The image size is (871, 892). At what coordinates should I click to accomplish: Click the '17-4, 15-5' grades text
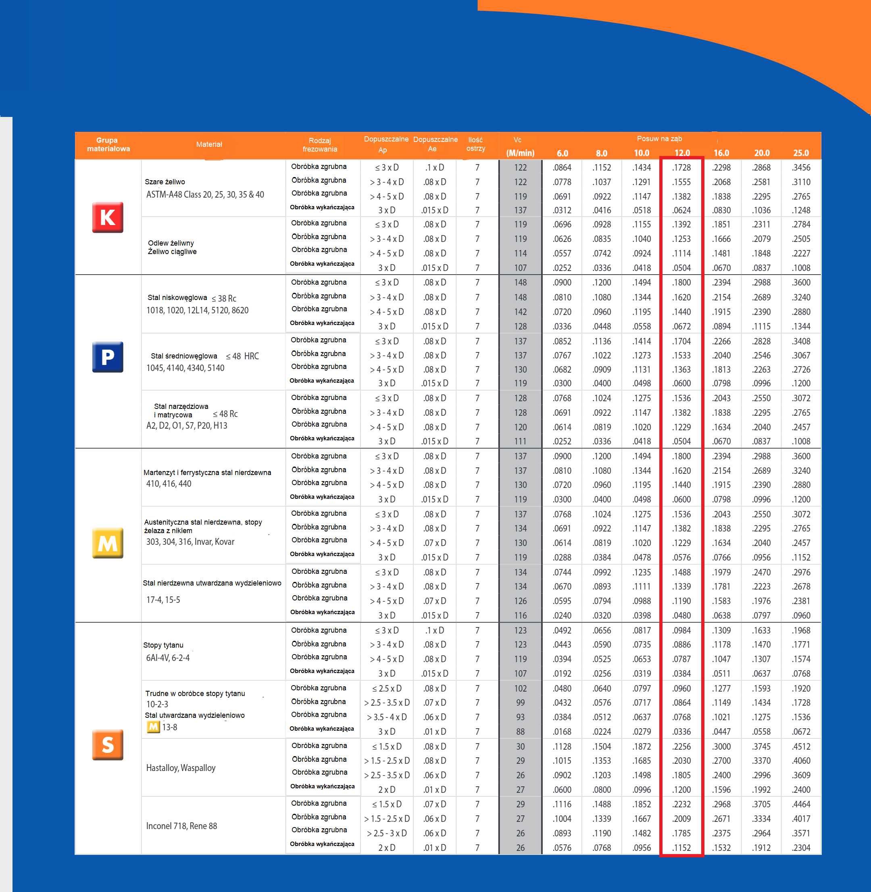coord(163,600)
